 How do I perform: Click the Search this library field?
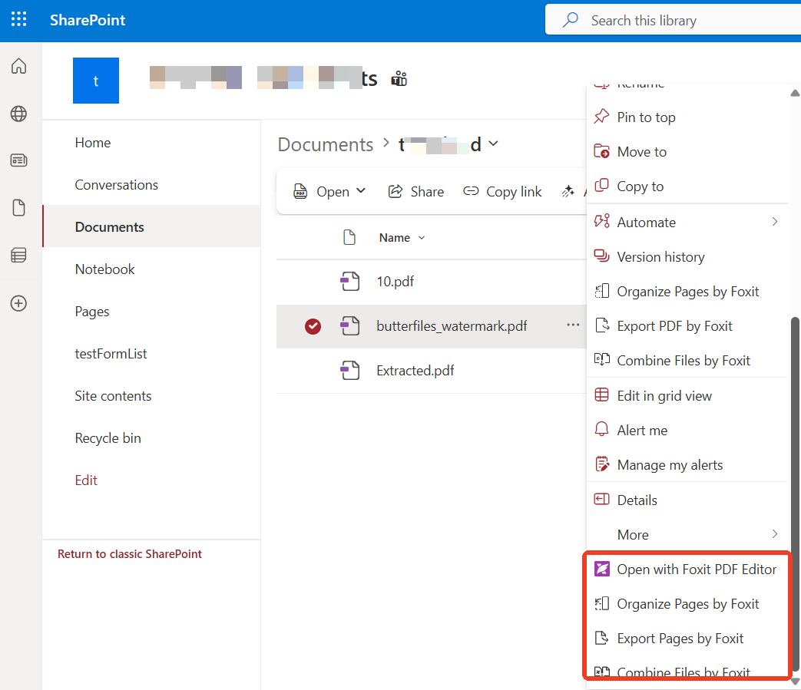point(673,20)
